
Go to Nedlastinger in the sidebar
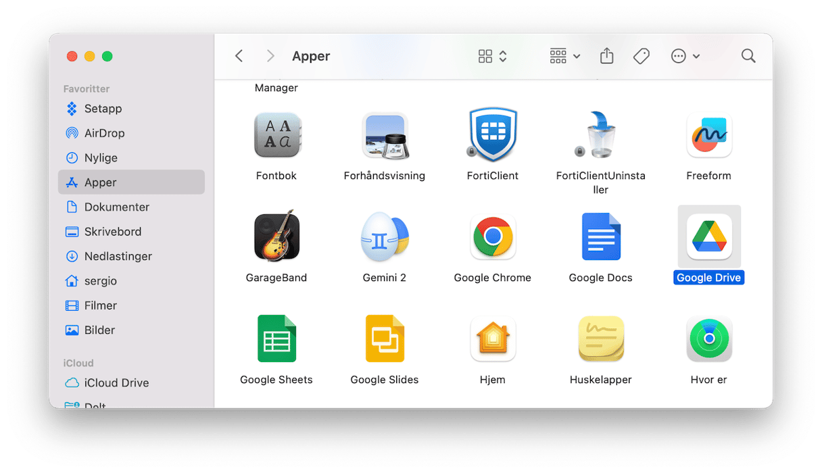click(x=118, y=256)
